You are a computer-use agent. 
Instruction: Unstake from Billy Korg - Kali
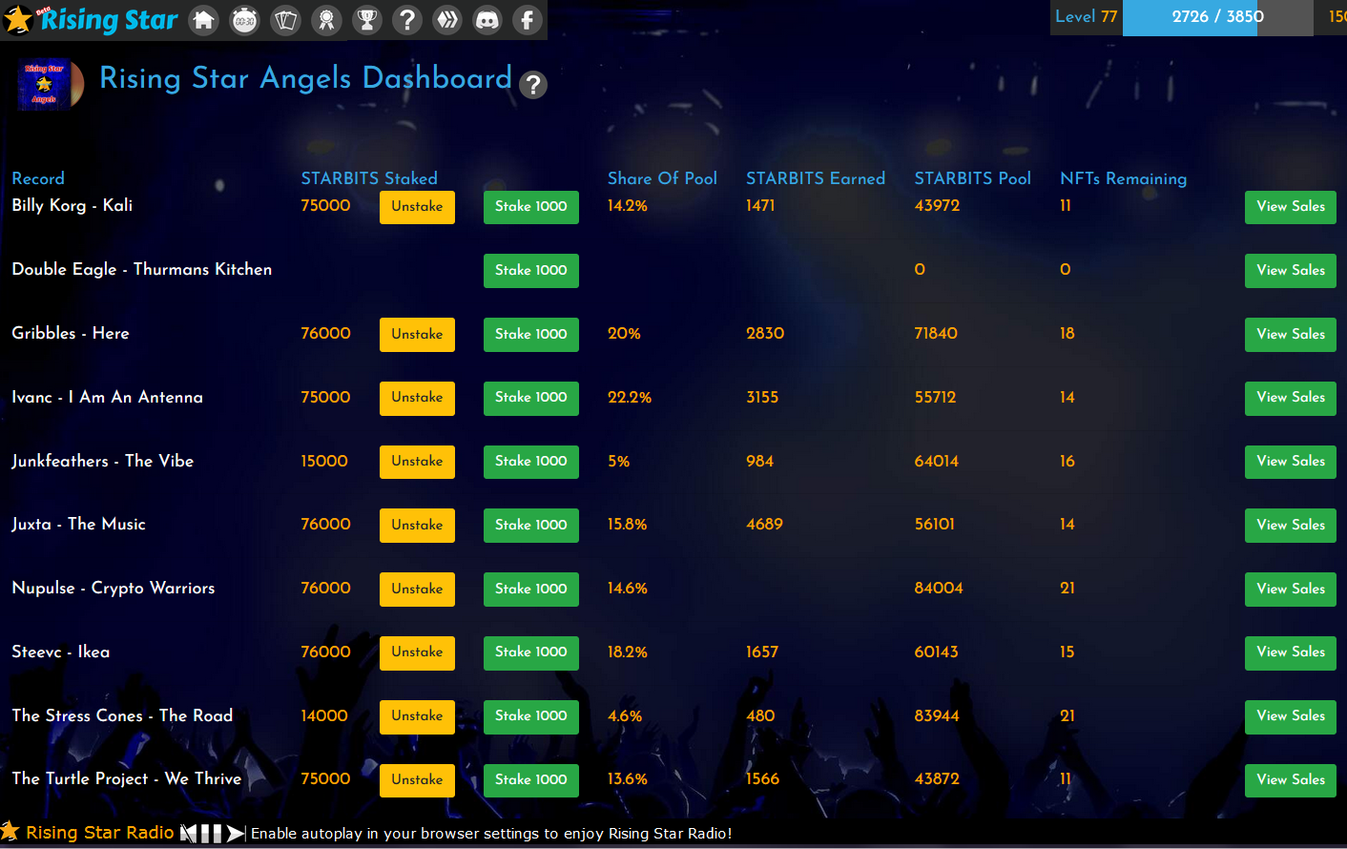tap(417, 207)
